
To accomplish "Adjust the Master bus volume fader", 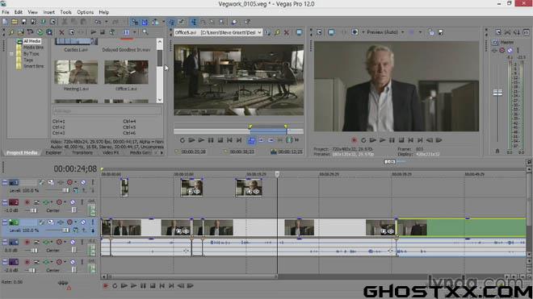I will pyautogui.click(x=497, y=93).
